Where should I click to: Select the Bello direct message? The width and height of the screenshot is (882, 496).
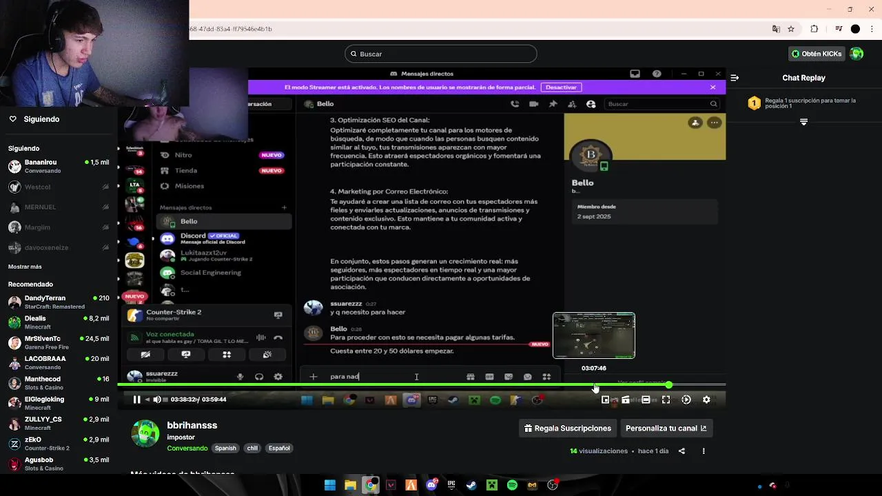click(224, 221)
